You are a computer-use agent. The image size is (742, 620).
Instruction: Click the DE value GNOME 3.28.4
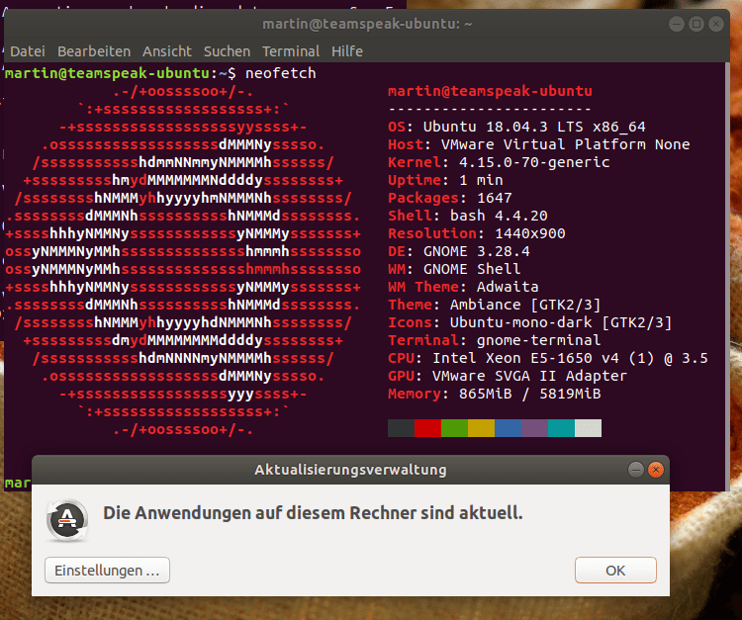(477, 251)
